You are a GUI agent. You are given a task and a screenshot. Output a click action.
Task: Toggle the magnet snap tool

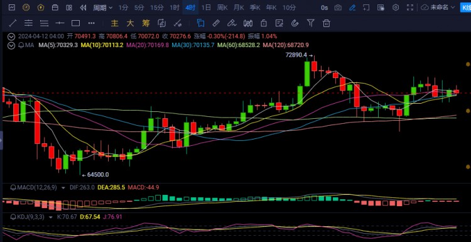295,23
